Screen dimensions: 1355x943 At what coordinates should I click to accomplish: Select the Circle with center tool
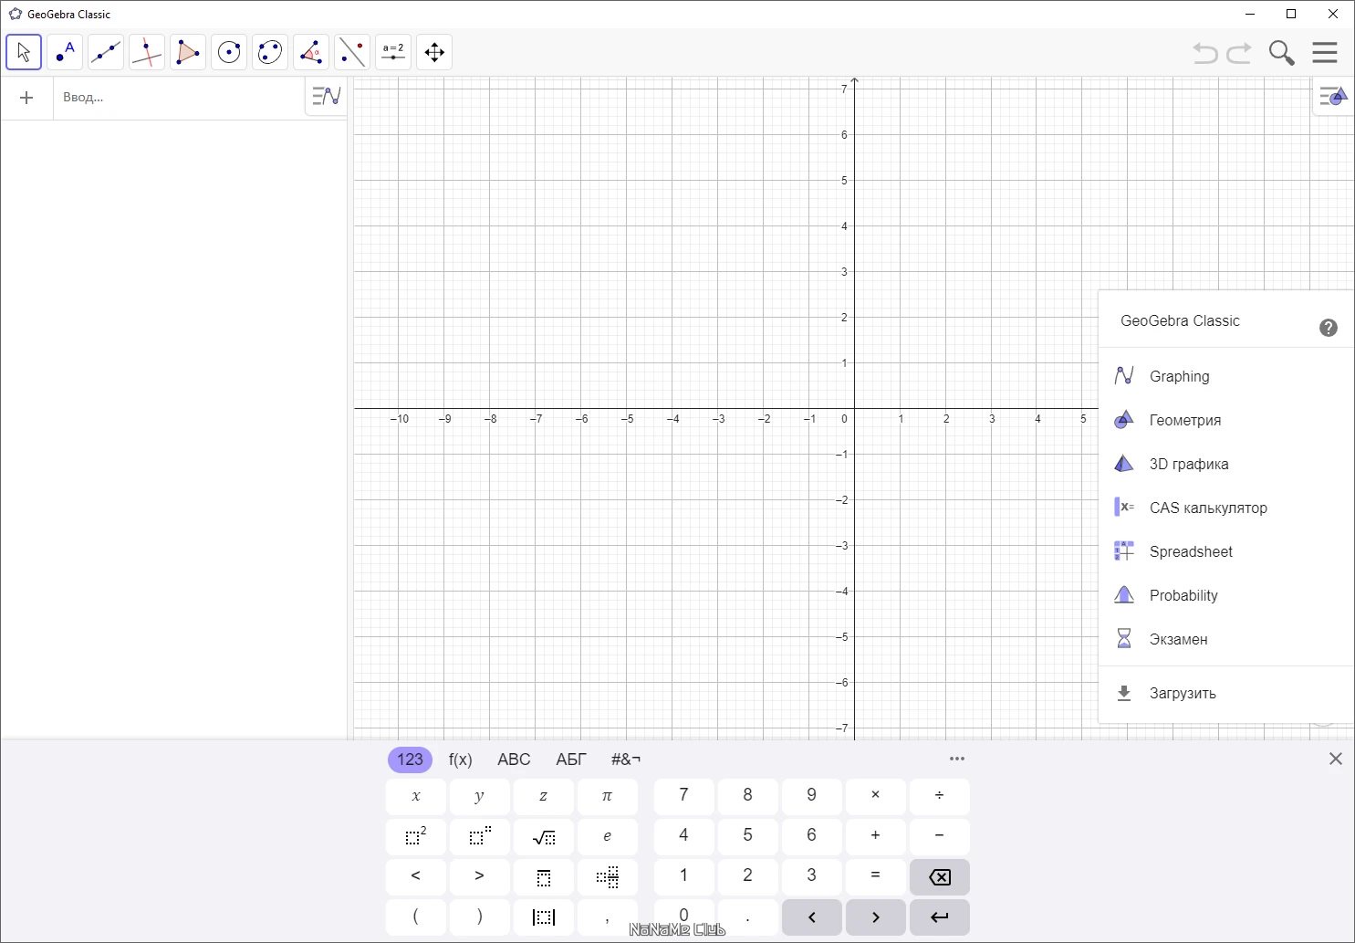pyautogui.click(x=229, y=52)
